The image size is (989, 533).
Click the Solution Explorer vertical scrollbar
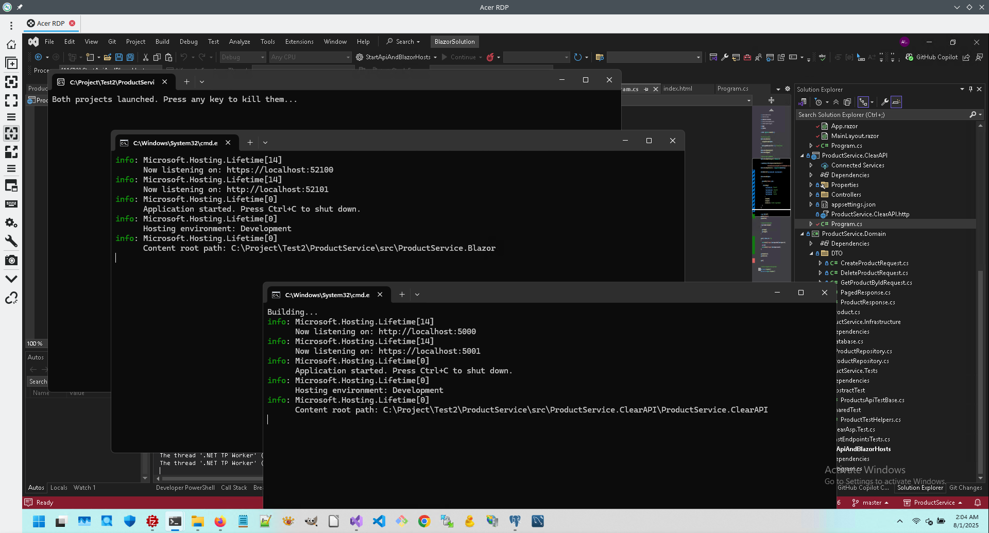(x=980, y=301)
